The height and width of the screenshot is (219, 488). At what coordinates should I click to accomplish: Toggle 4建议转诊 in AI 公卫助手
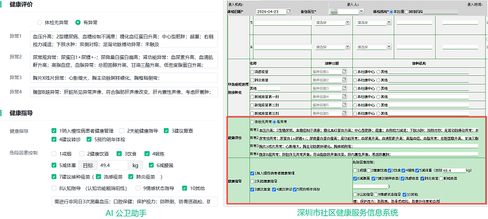54,140
